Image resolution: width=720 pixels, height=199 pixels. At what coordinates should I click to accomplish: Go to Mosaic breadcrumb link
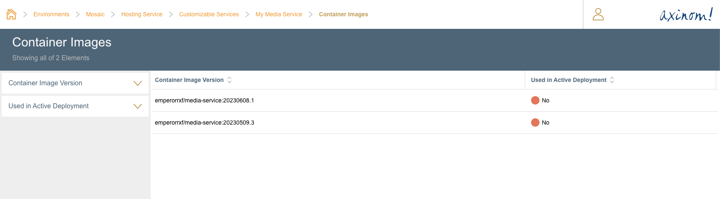tap(95, 14)
